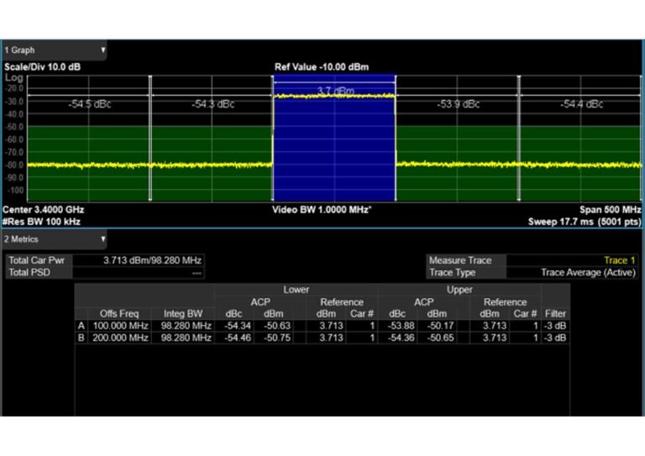This screenshot has height=456, width=645.
Task: Click the 3.7 dBm carrier power label
Action: coord(336,91)
